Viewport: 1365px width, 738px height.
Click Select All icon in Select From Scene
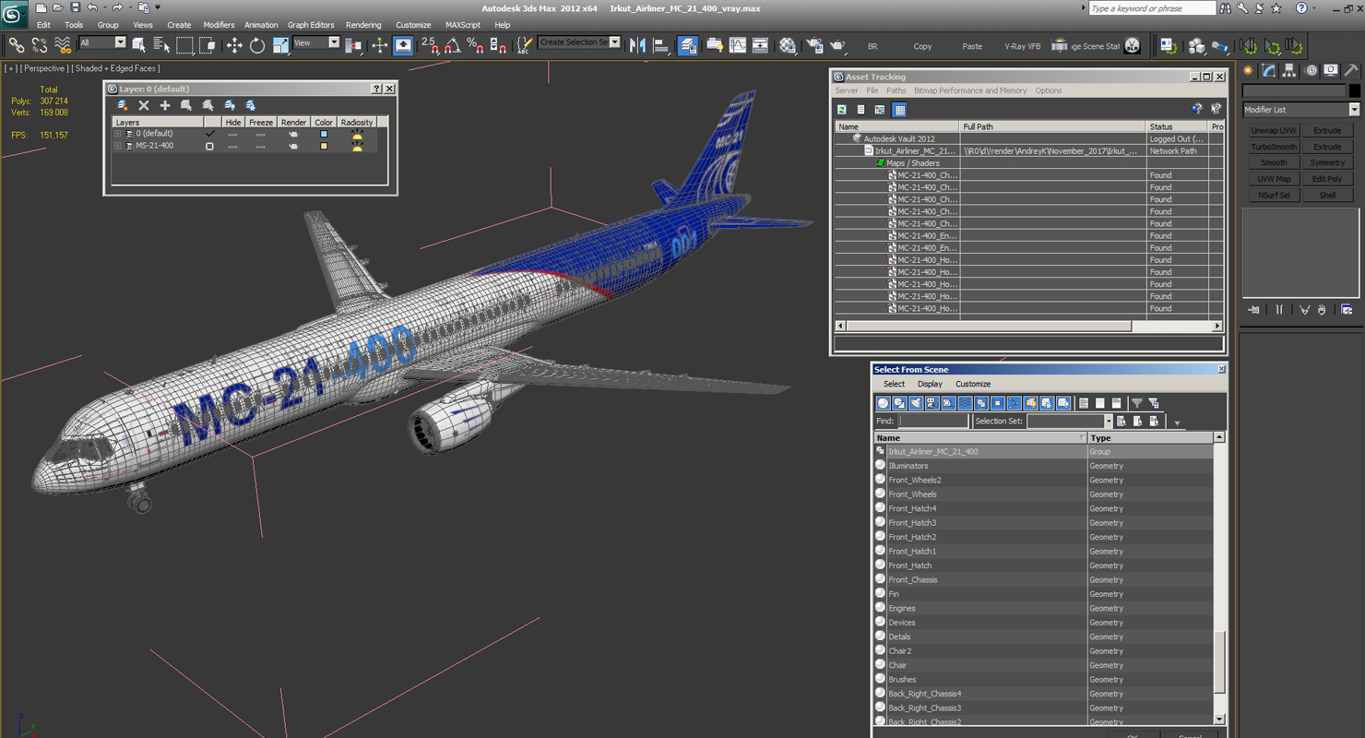pos(1084,402)
